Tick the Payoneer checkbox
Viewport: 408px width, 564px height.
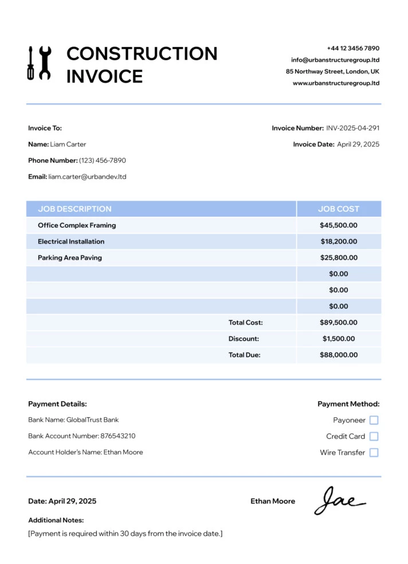pyautogui.click(x=374, y=420)
